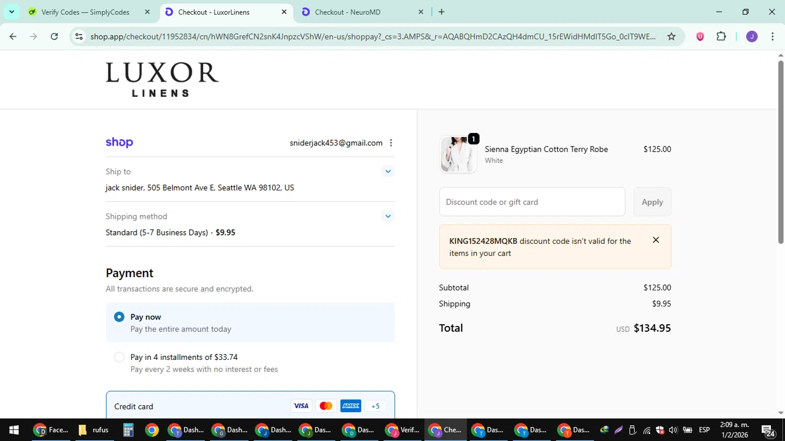Bookmark this page with the star icon
The width and height of the screenshot is (785, 441).
(x=671, y=36)
